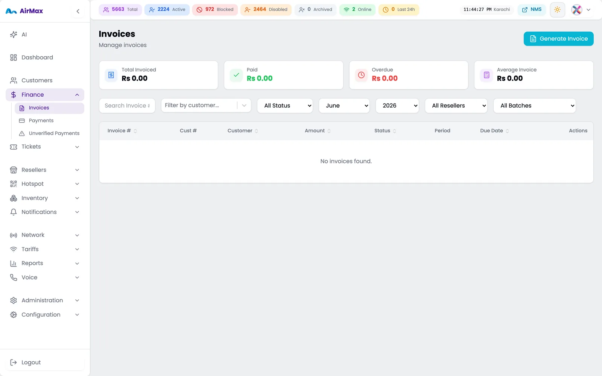Expand the Tickets menu section
Image resolution: width=602 pixels, height=376 pixels.
(77, 147)
